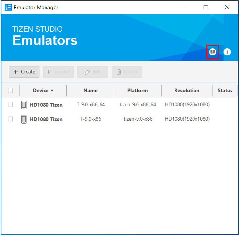Click the Status column header
This screenshot has width=240, height=235.
click(225, 90)
